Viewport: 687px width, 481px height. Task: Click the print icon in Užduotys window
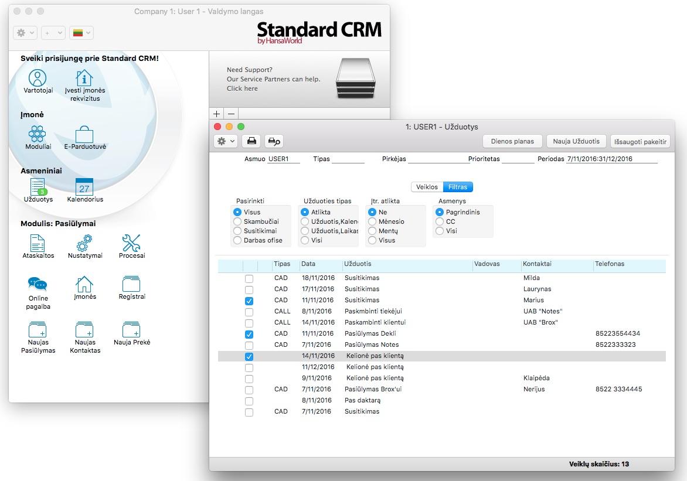tap(251, 141)
